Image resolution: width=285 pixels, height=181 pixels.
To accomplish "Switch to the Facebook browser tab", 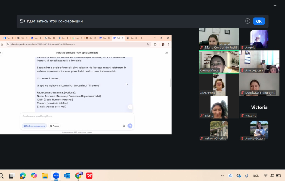I will (x=7, y=38).
